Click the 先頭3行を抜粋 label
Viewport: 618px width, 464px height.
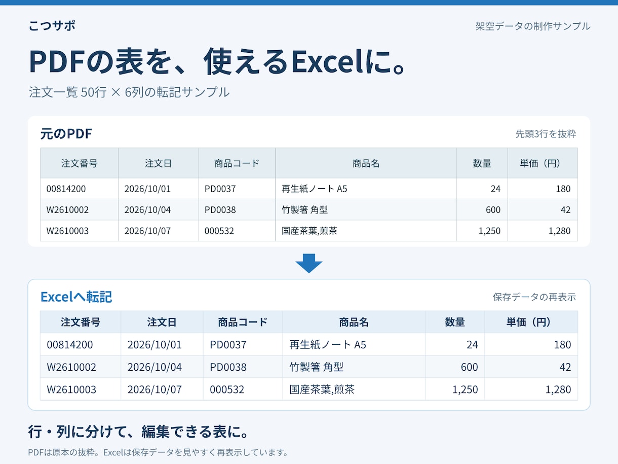click(x=546, y=134)
